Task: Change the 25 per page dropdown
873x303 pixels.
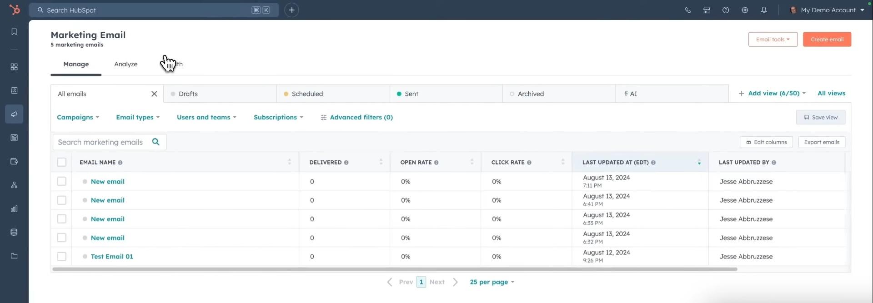Action: (492, 282)
